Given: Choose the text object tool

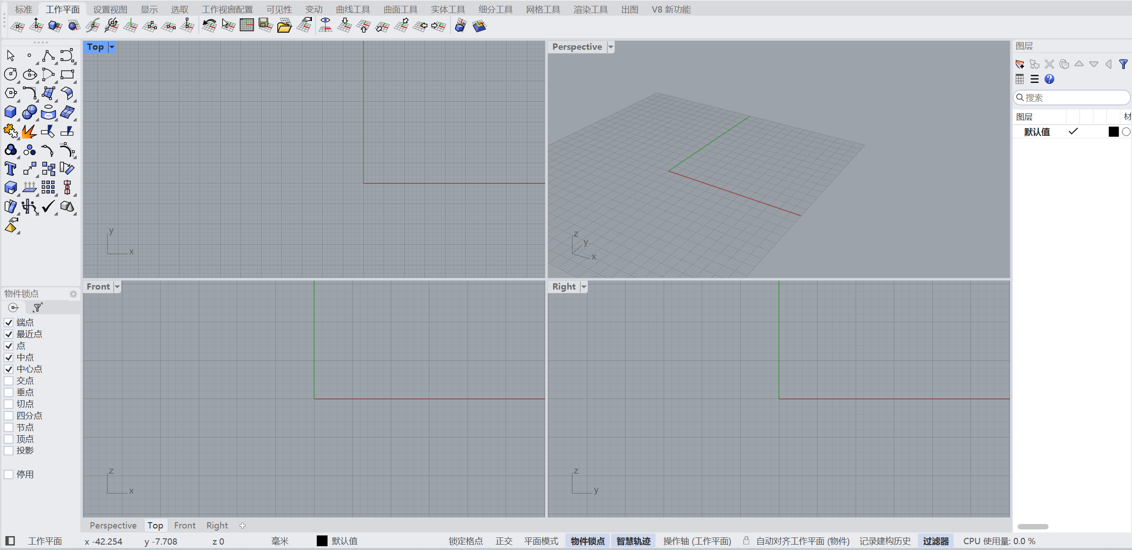Looking at the screenshot, I should (x=11, y=169).
